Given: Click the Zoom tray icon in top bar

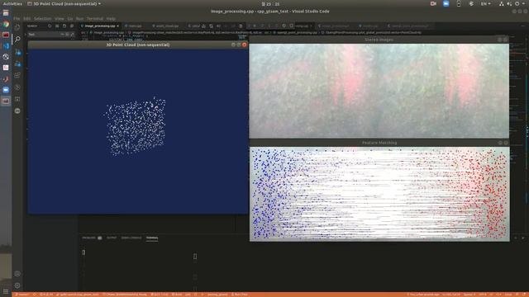Looking at the screenshot, I should click(446, 3).
